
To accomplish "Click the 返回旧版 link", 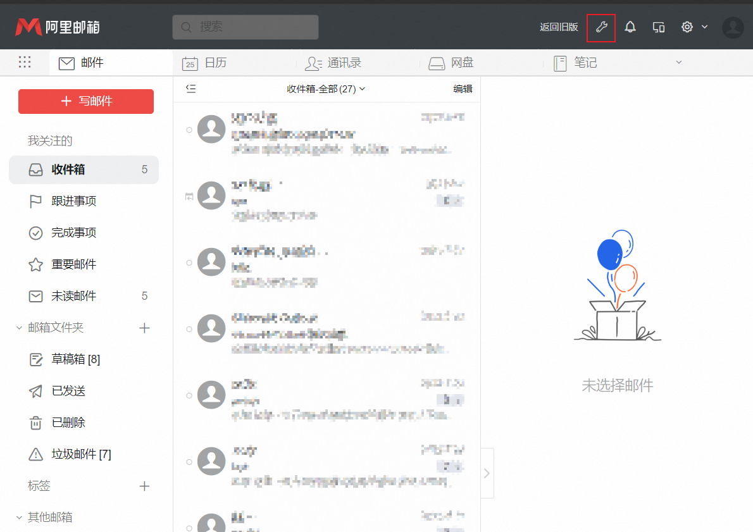I will tap(559, 27).
